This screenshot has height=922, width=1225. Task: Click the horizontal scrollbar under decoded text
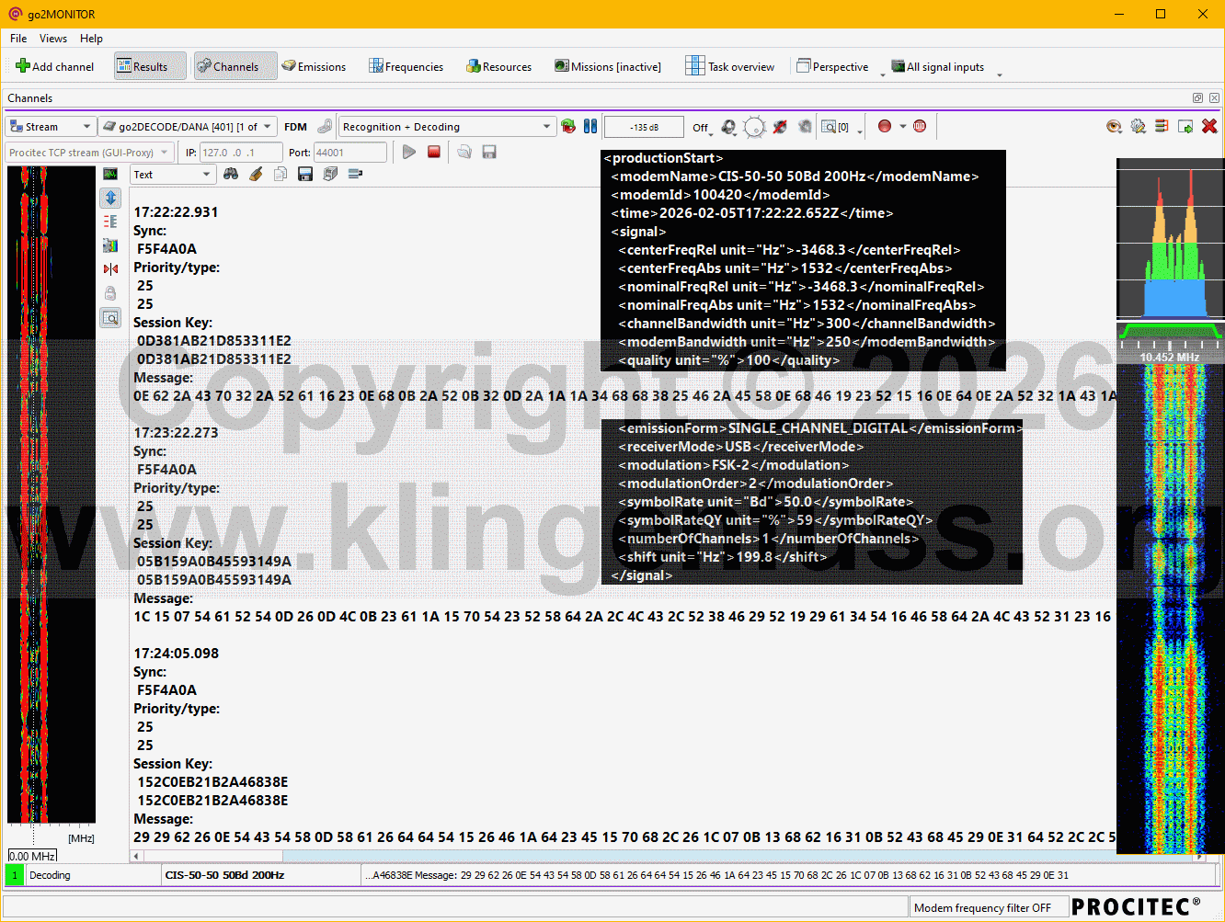(x=644, y=856)
